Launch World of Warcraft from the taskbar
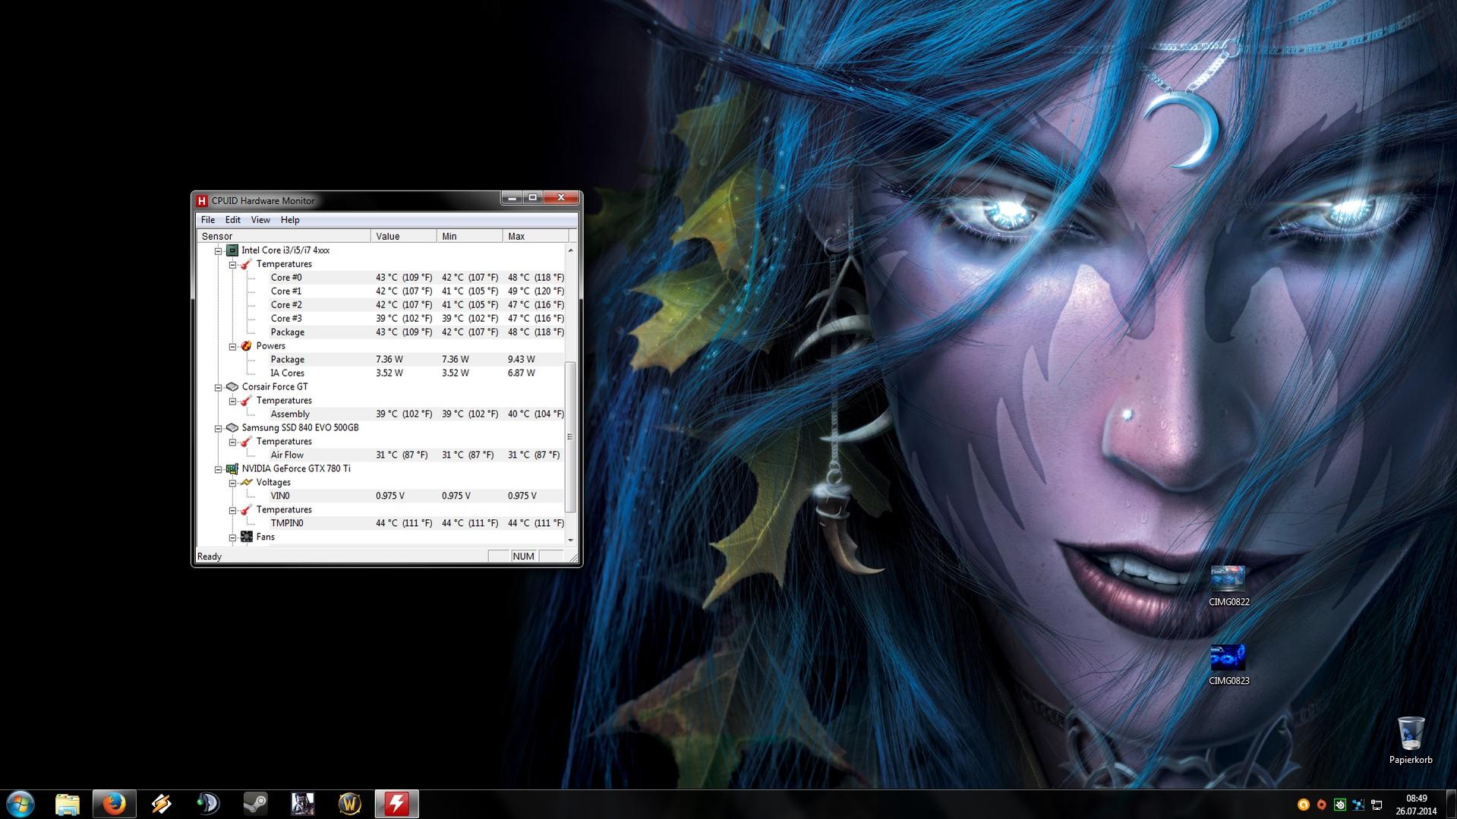This screenshot has height=819, width=1457. pos(349,804)
